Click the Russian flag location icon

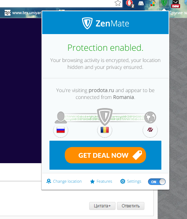[x=61, y=130]
